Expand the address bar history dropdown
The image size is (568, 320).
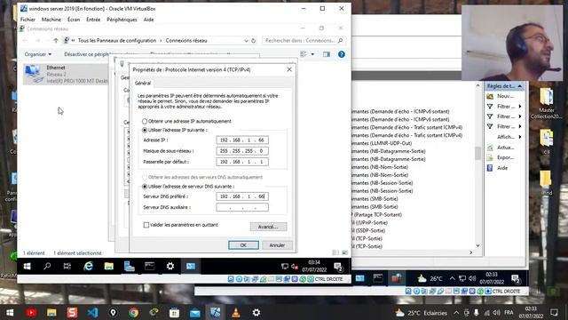(x=246, y=41)
